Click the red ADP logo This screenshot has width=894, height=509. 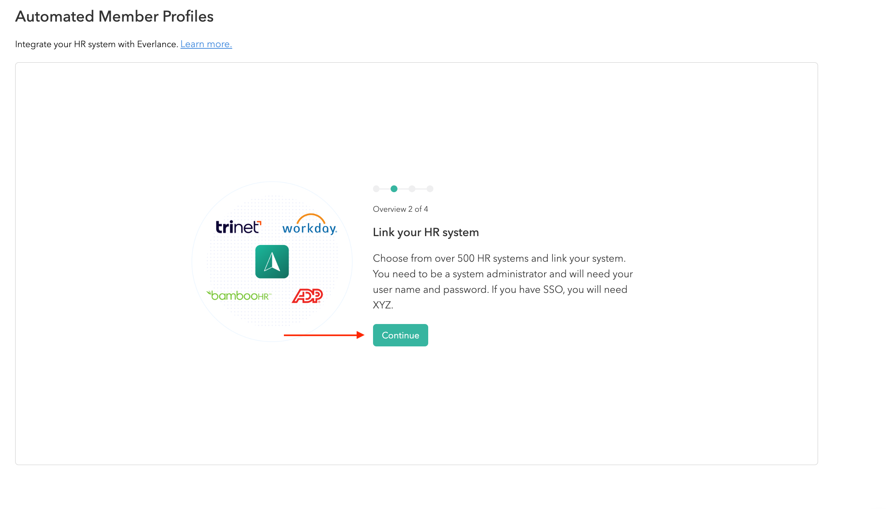click(x=307, y=296)
